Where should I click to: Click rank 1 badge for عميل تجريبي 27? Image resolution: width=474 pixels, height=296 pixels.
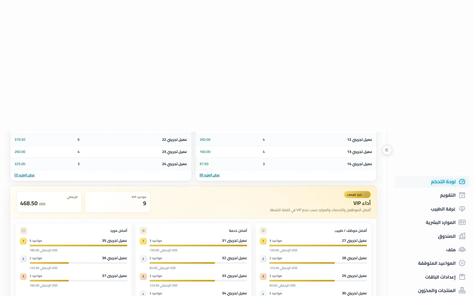pyautogui.click(x=263, y=241)
